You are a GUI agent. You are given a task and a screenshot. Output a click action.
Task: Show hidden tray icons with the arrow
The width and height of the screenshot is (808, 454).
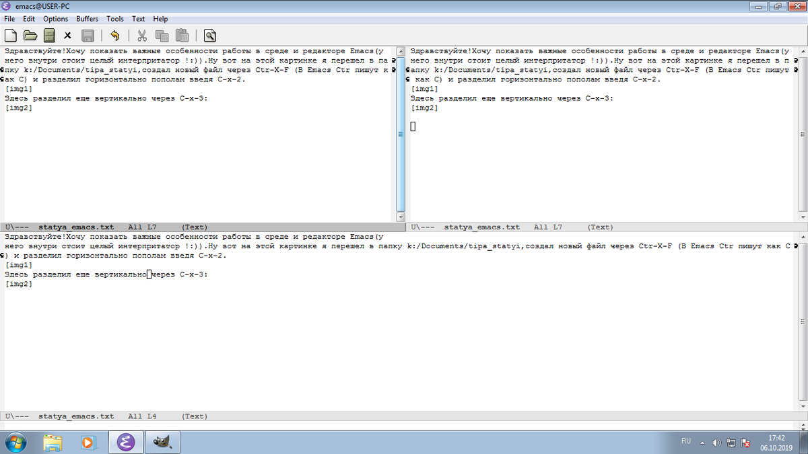pyautogui.click(x=702, y=443)
